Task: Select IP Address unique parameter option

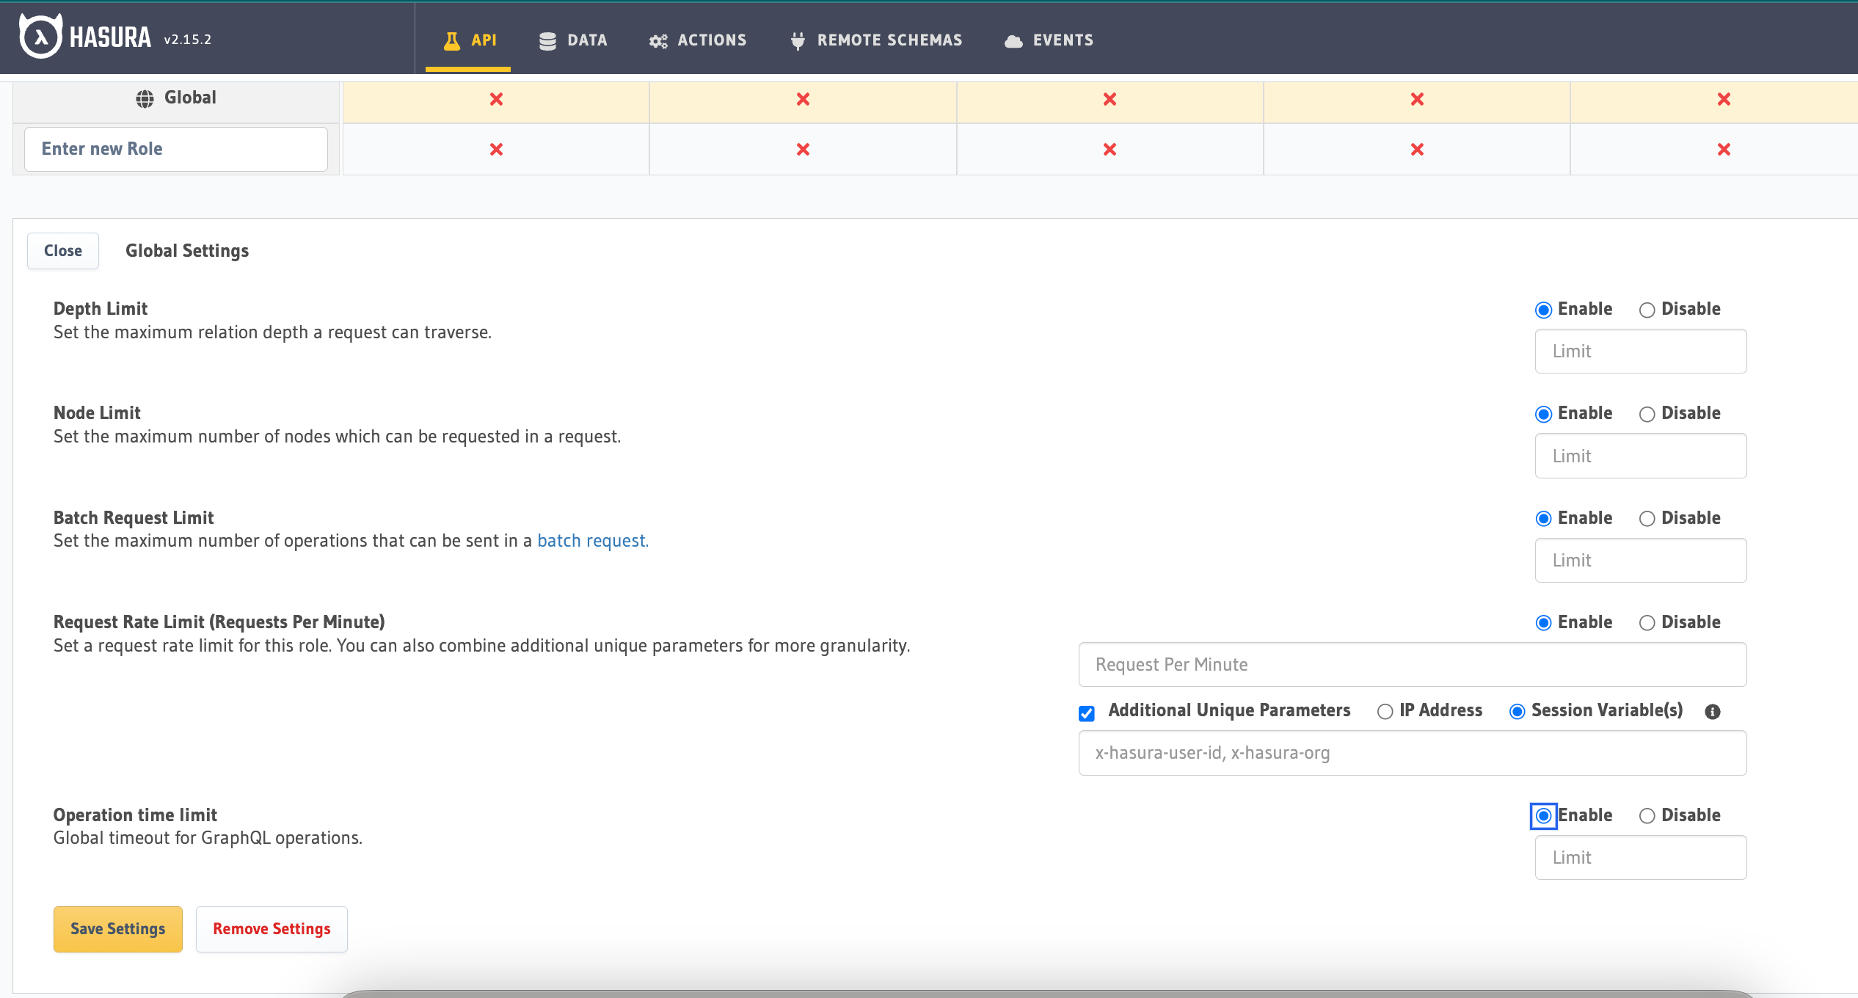Action: [1384, 710]
